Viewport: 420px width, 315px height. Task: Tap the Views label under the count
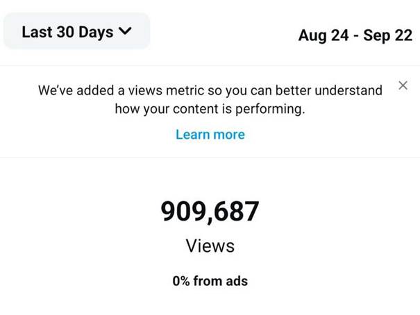coord(210,246)
